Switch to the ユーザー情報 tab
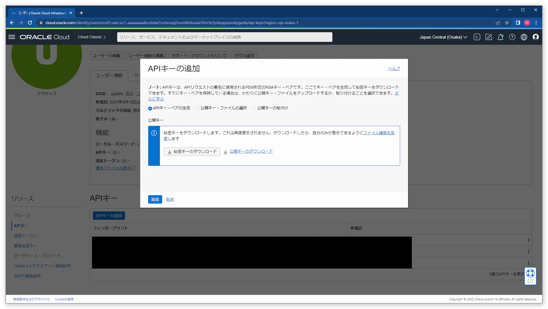 109,76
